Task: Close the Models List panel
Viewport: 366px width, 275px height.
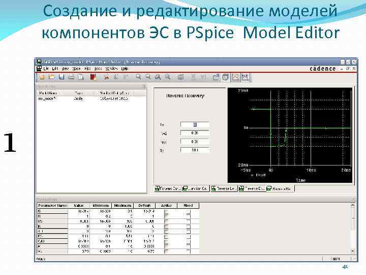Action: (x=144, y=86)
